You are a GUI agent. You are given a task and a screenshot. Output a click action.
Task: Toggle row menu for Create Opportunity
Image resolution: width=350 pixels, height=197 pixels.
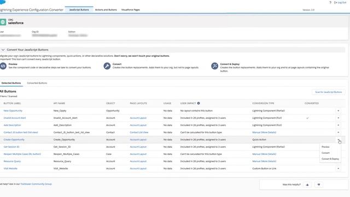339,140
